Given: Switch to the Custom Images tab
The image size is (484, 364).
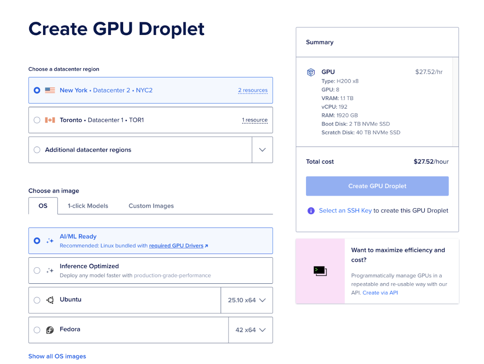Looking at the screenshot, I should coord(151,206).
